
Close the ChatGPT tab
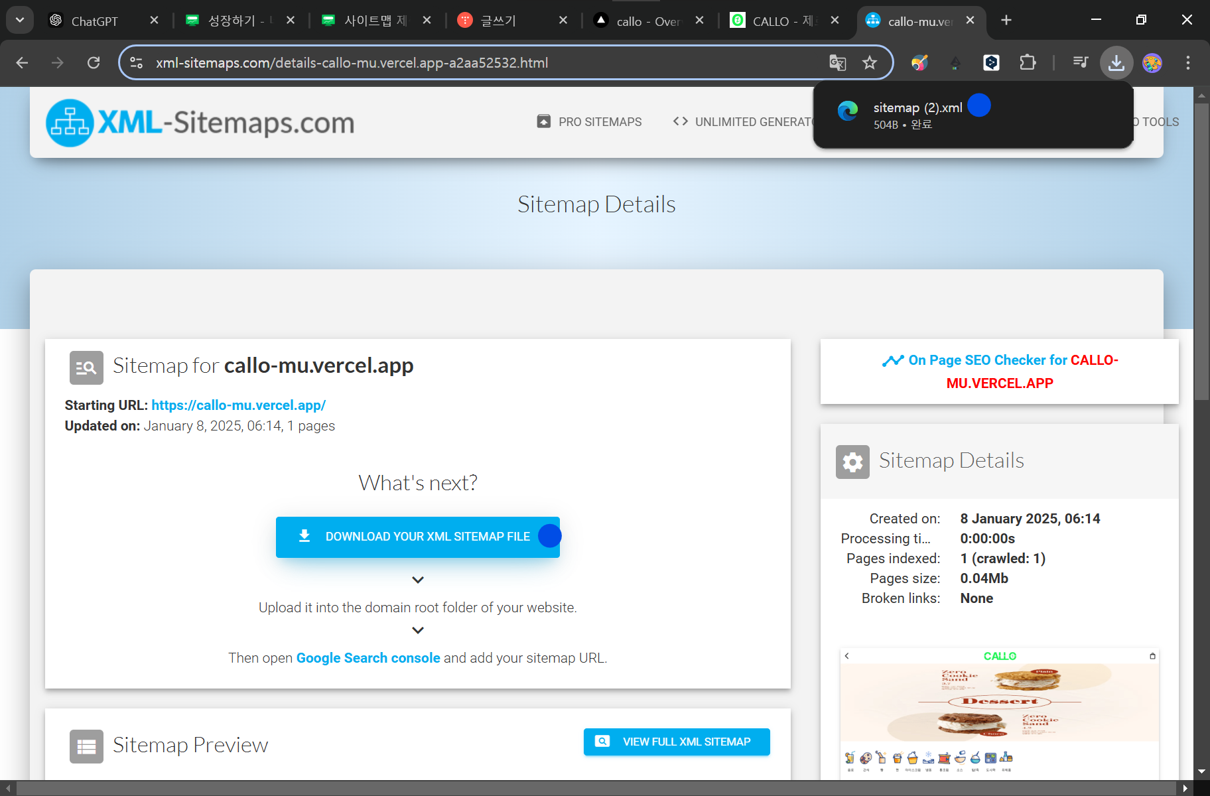click(154, 21)
